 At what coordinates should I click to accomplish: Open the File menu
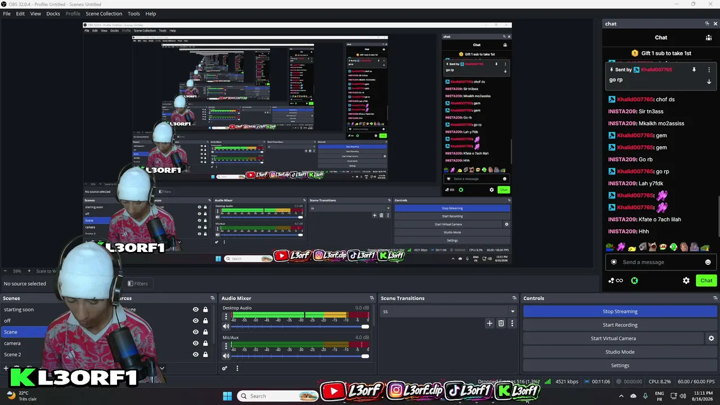click(7, 13)
